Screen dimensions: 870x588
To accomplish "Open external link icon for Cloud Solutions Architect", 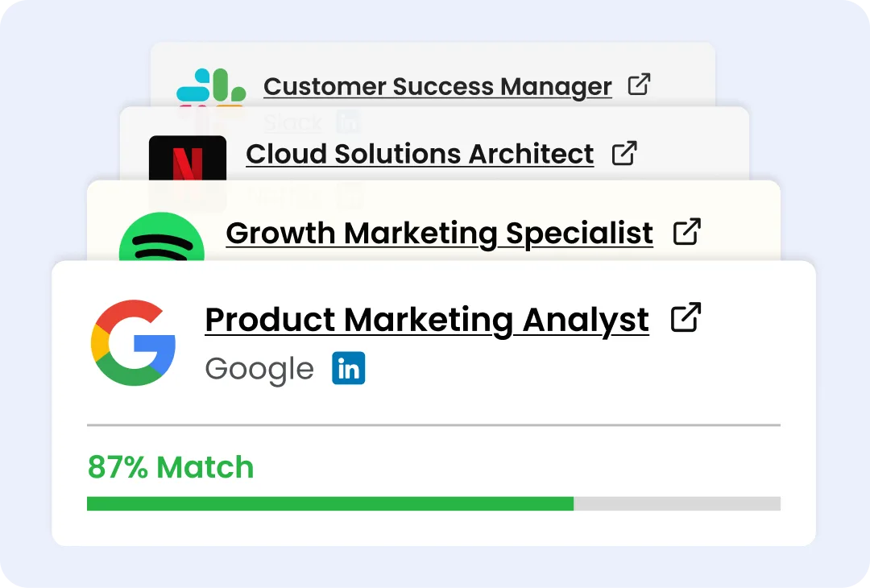I will (624, 153).
